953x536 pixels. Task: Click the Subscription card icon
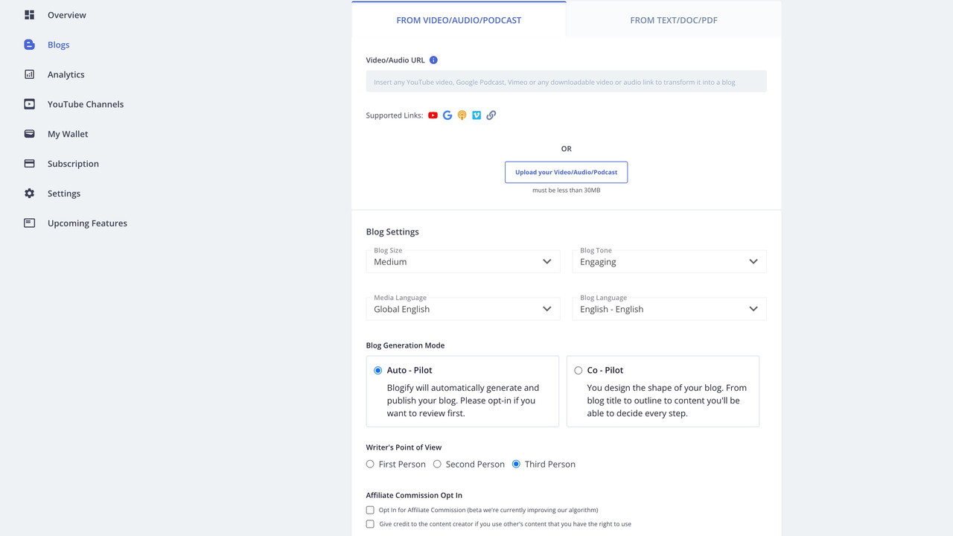point(29,164)
